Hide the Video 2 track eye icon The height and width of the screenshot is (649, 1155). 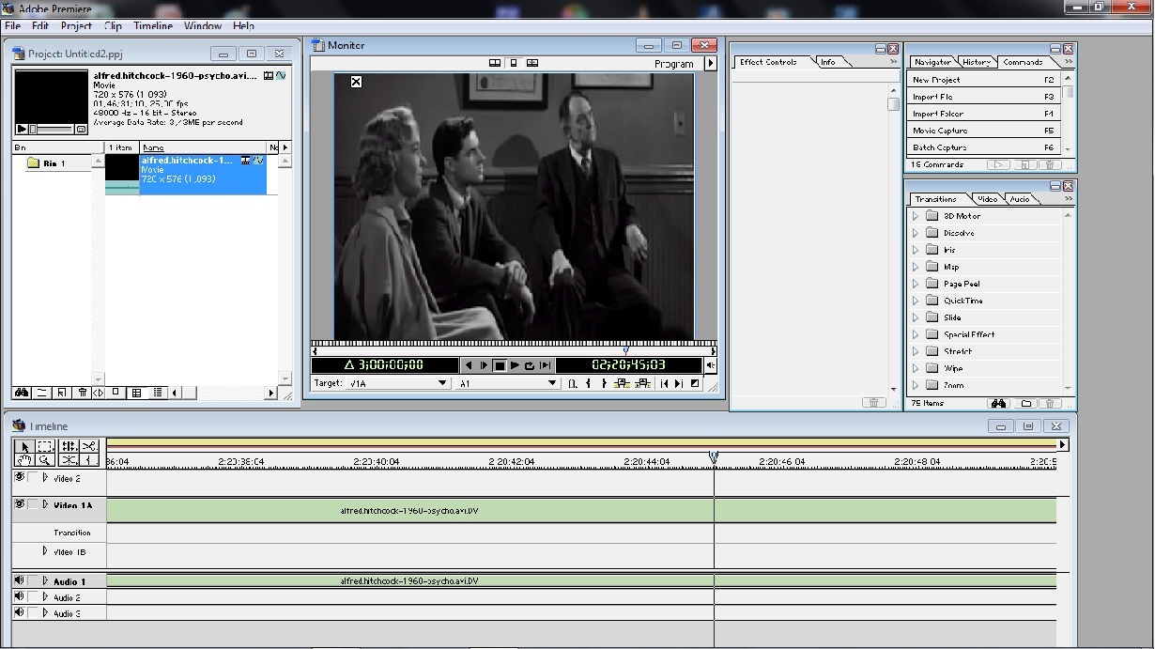(19, 477)
